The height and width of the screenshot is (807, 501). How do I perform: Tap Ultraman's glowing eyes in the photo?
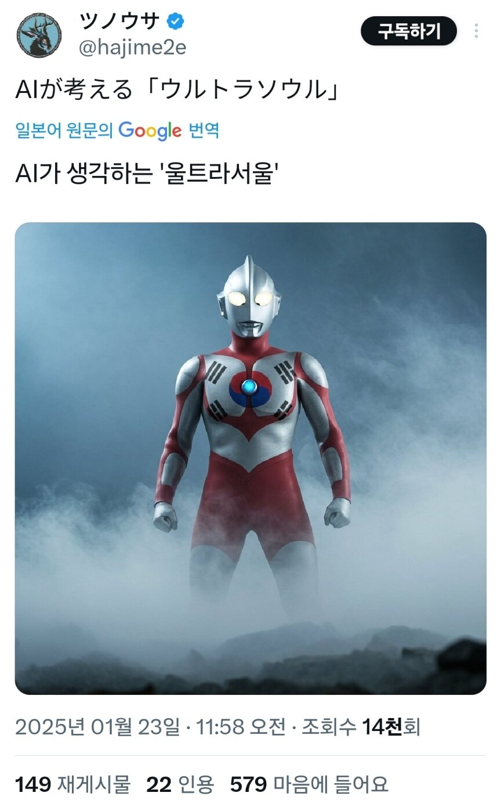251,300
